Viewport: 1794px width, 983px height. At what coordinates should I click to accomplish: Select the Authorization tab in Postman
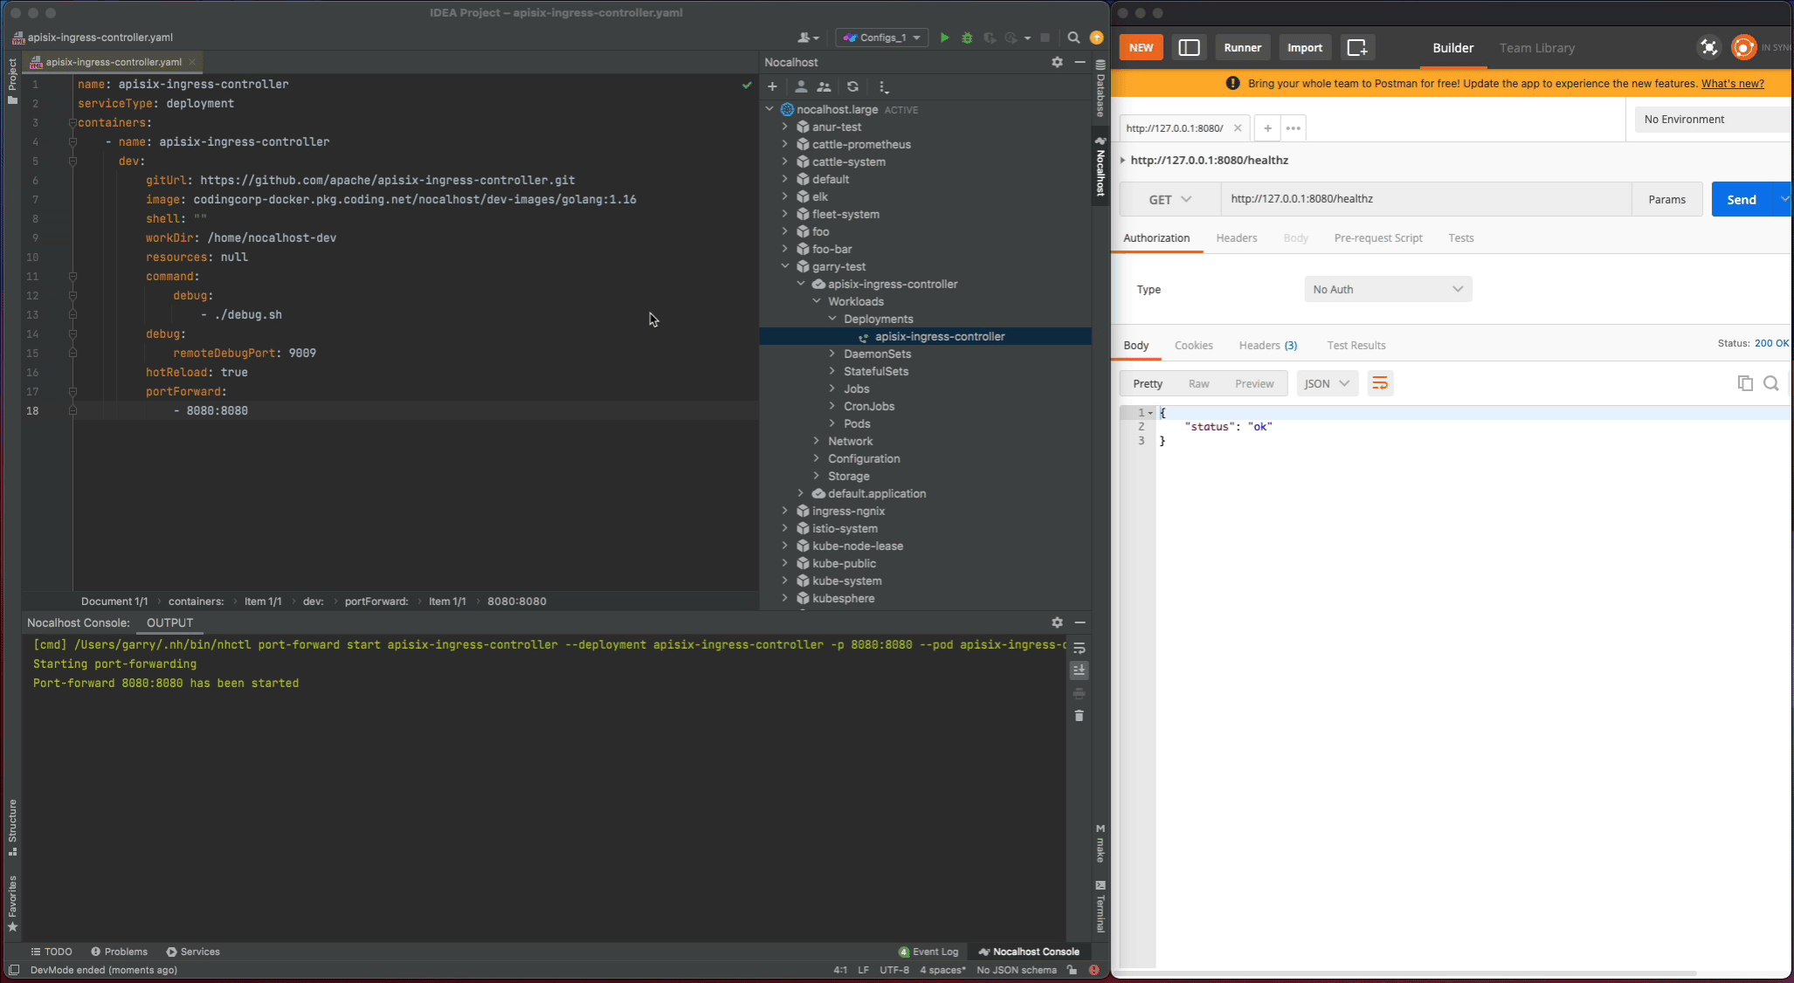pos(1156,237)
